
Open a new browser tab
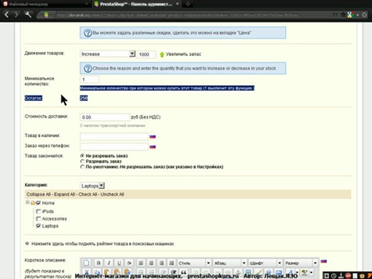tap(188, 4)
